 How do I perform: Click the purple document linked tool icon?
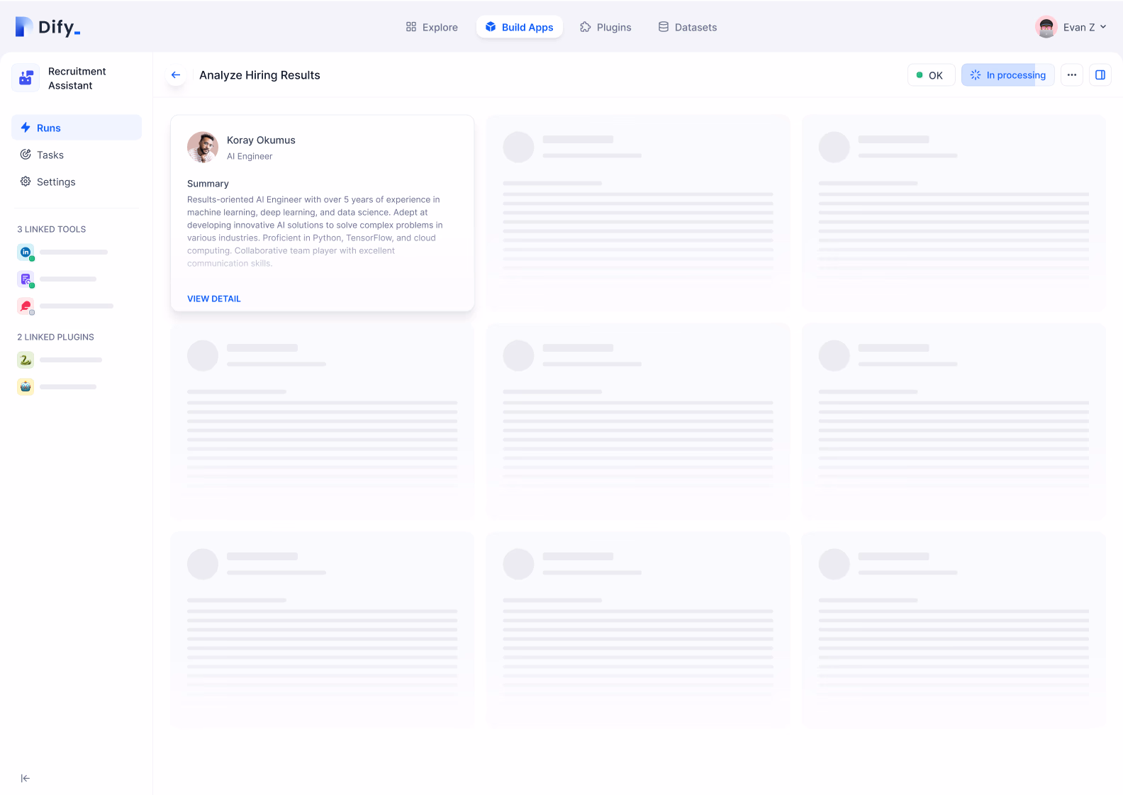26,279
